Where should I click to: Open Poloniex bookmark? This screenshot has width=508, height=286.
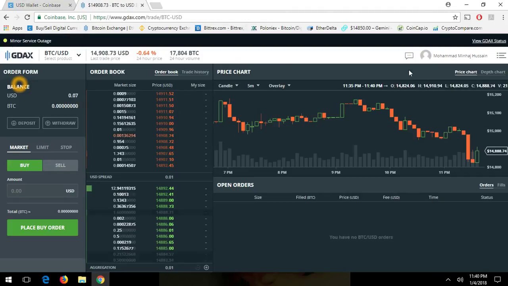pos(277,28)
